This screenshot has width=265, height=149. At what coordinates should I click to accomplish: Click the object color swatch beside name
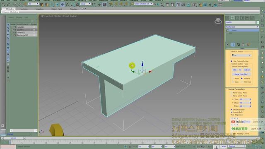(258, 22)
